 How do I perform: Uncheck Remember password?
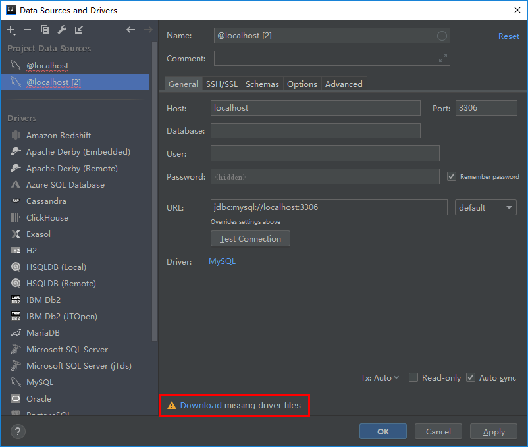[x=452, y=176]
